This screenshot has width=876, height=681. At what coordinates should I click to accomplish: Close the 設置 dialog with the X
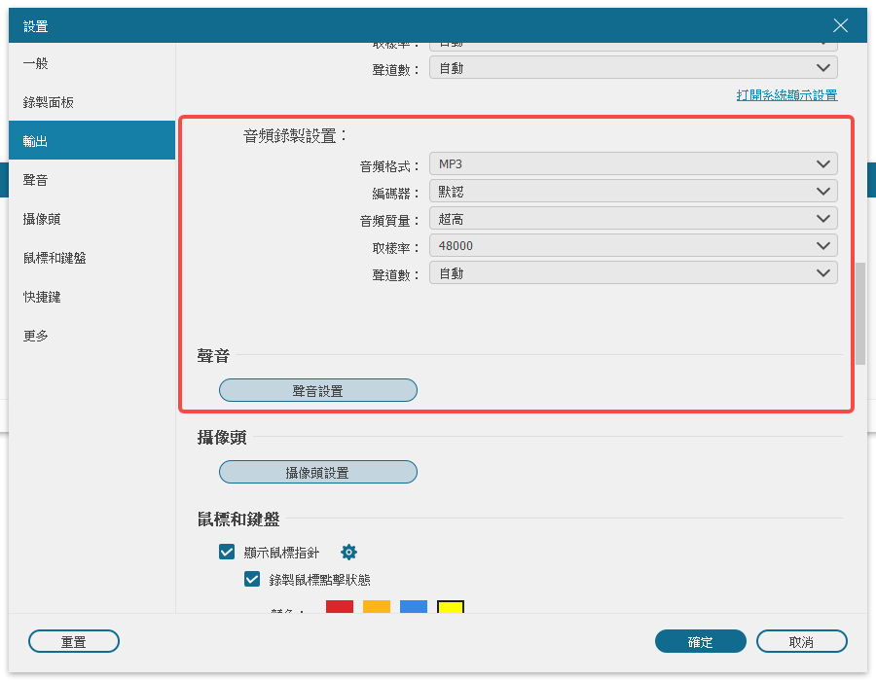(x=840, y=25)
